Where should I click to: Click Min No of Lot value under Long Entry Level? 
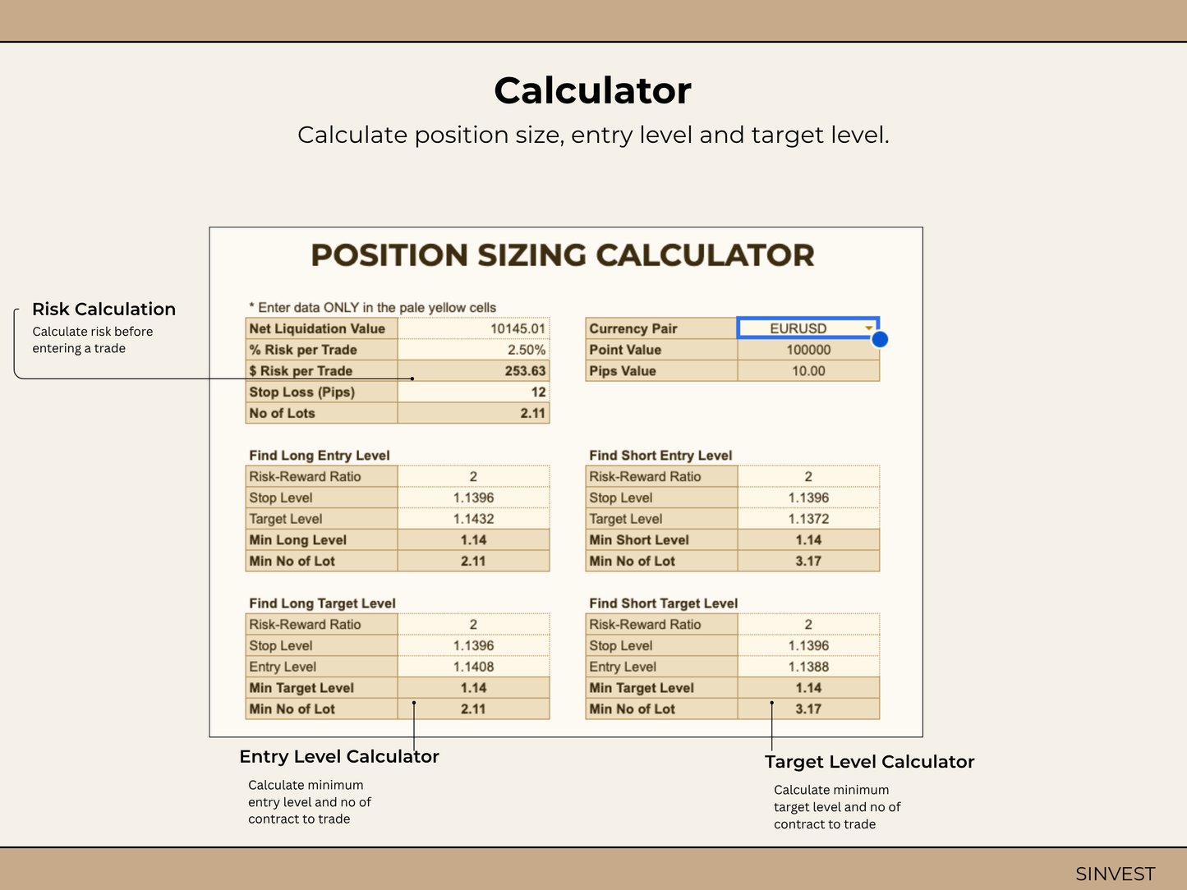pos(473,562)
